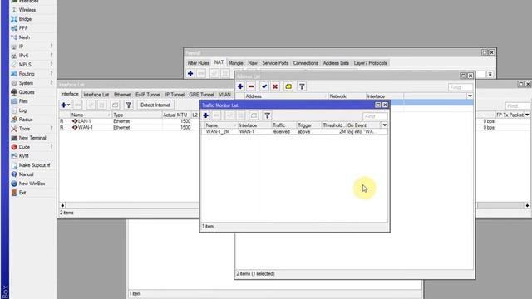Viewport: 532px width, 299px height.
Task: Click comment icon in Traffic Monitor List
Action: click(254, 115)
